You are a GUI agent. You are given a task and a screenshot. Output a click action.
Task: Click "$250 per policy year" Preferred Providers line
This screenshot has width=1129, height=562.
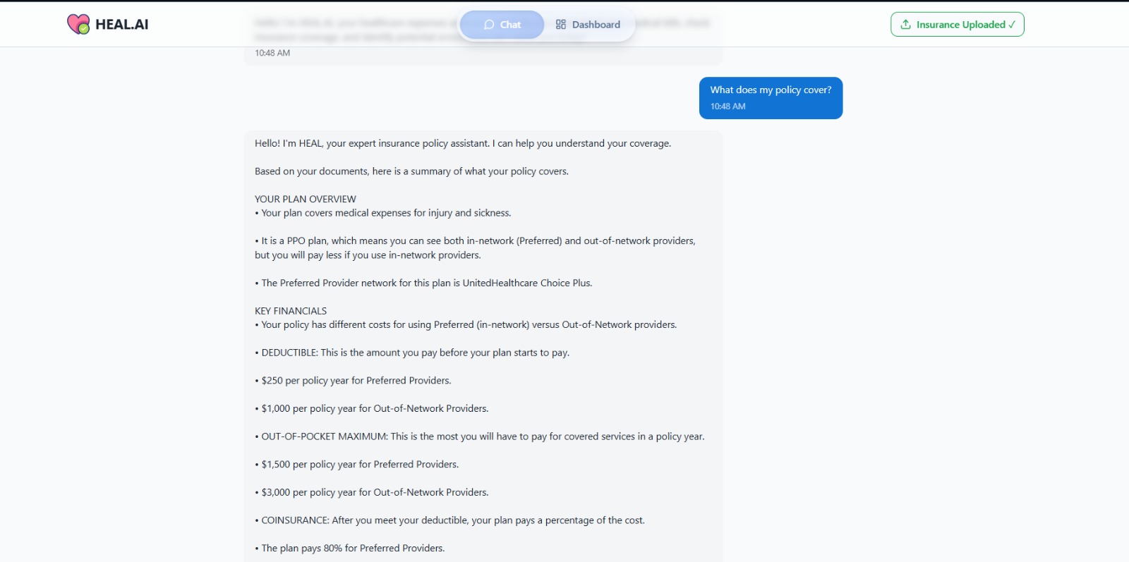pyautogui.click(x=353, y=381)
